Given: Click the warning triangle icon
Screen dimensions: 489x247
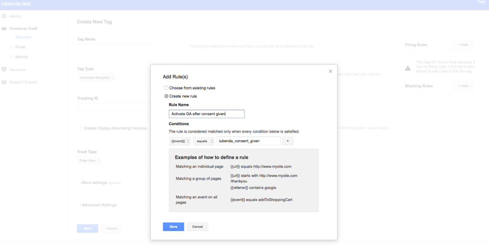Looking at the screenshot, I should pos(408,68).
